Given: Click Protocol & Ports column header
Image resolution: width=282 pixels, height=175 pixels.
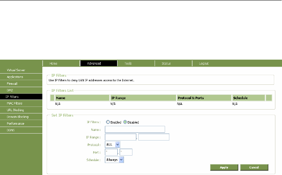Looking at the screenshot, I should pos(204,98).
